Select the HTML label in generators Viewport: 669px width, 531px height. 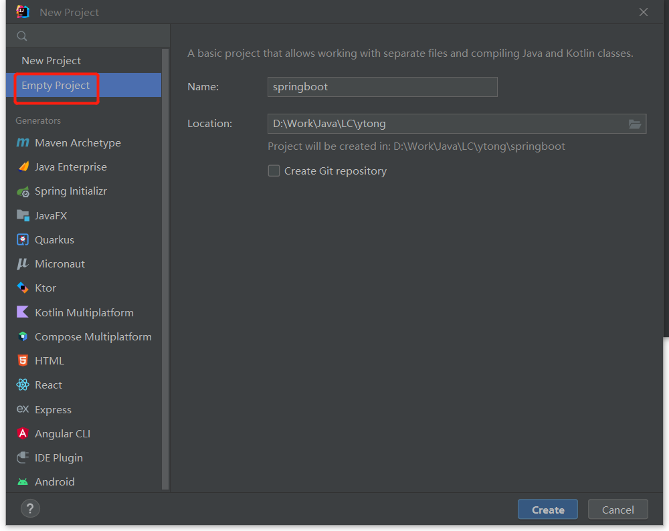[49, 361]
